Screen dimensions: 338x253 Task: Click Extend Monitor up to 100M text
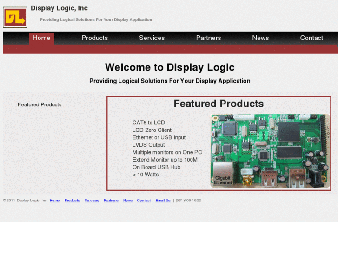[x=165, y=160]
